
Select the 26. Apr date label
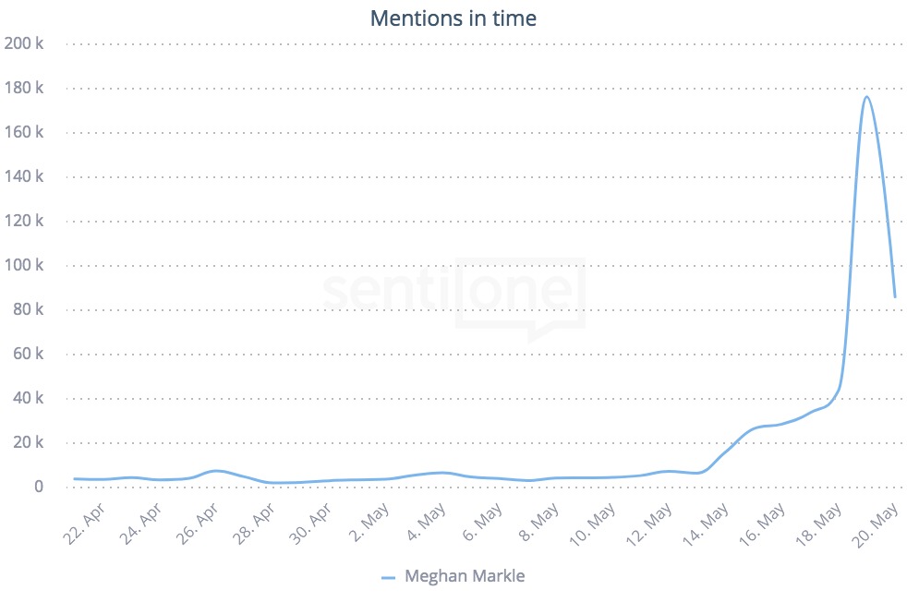[199, 524]
